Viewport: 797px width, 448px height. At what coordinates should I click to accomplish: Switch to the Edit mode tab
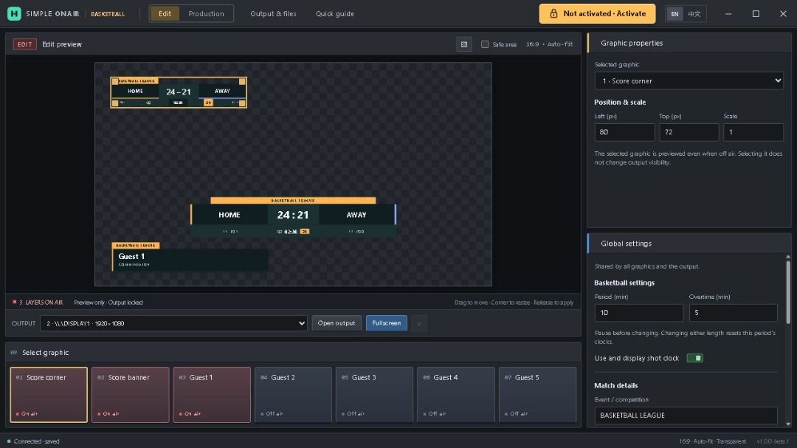pyautogui.click(x=165, y=14)
